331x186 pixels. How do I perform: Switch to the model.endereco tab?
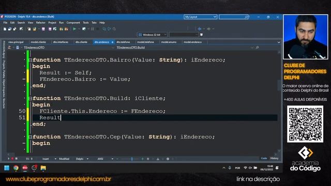pos(192,42)
